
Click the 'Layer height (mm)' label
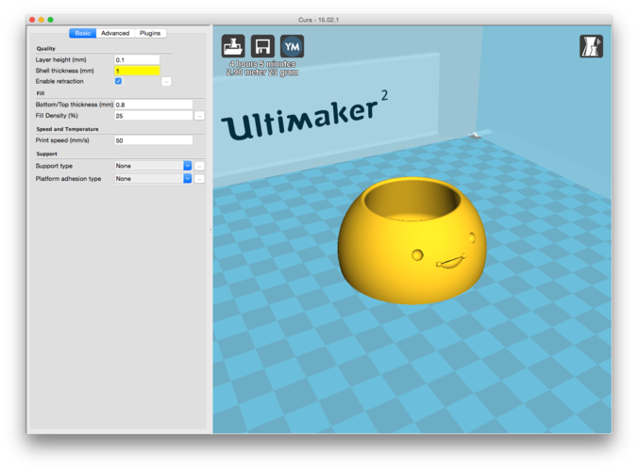(61, 59)
